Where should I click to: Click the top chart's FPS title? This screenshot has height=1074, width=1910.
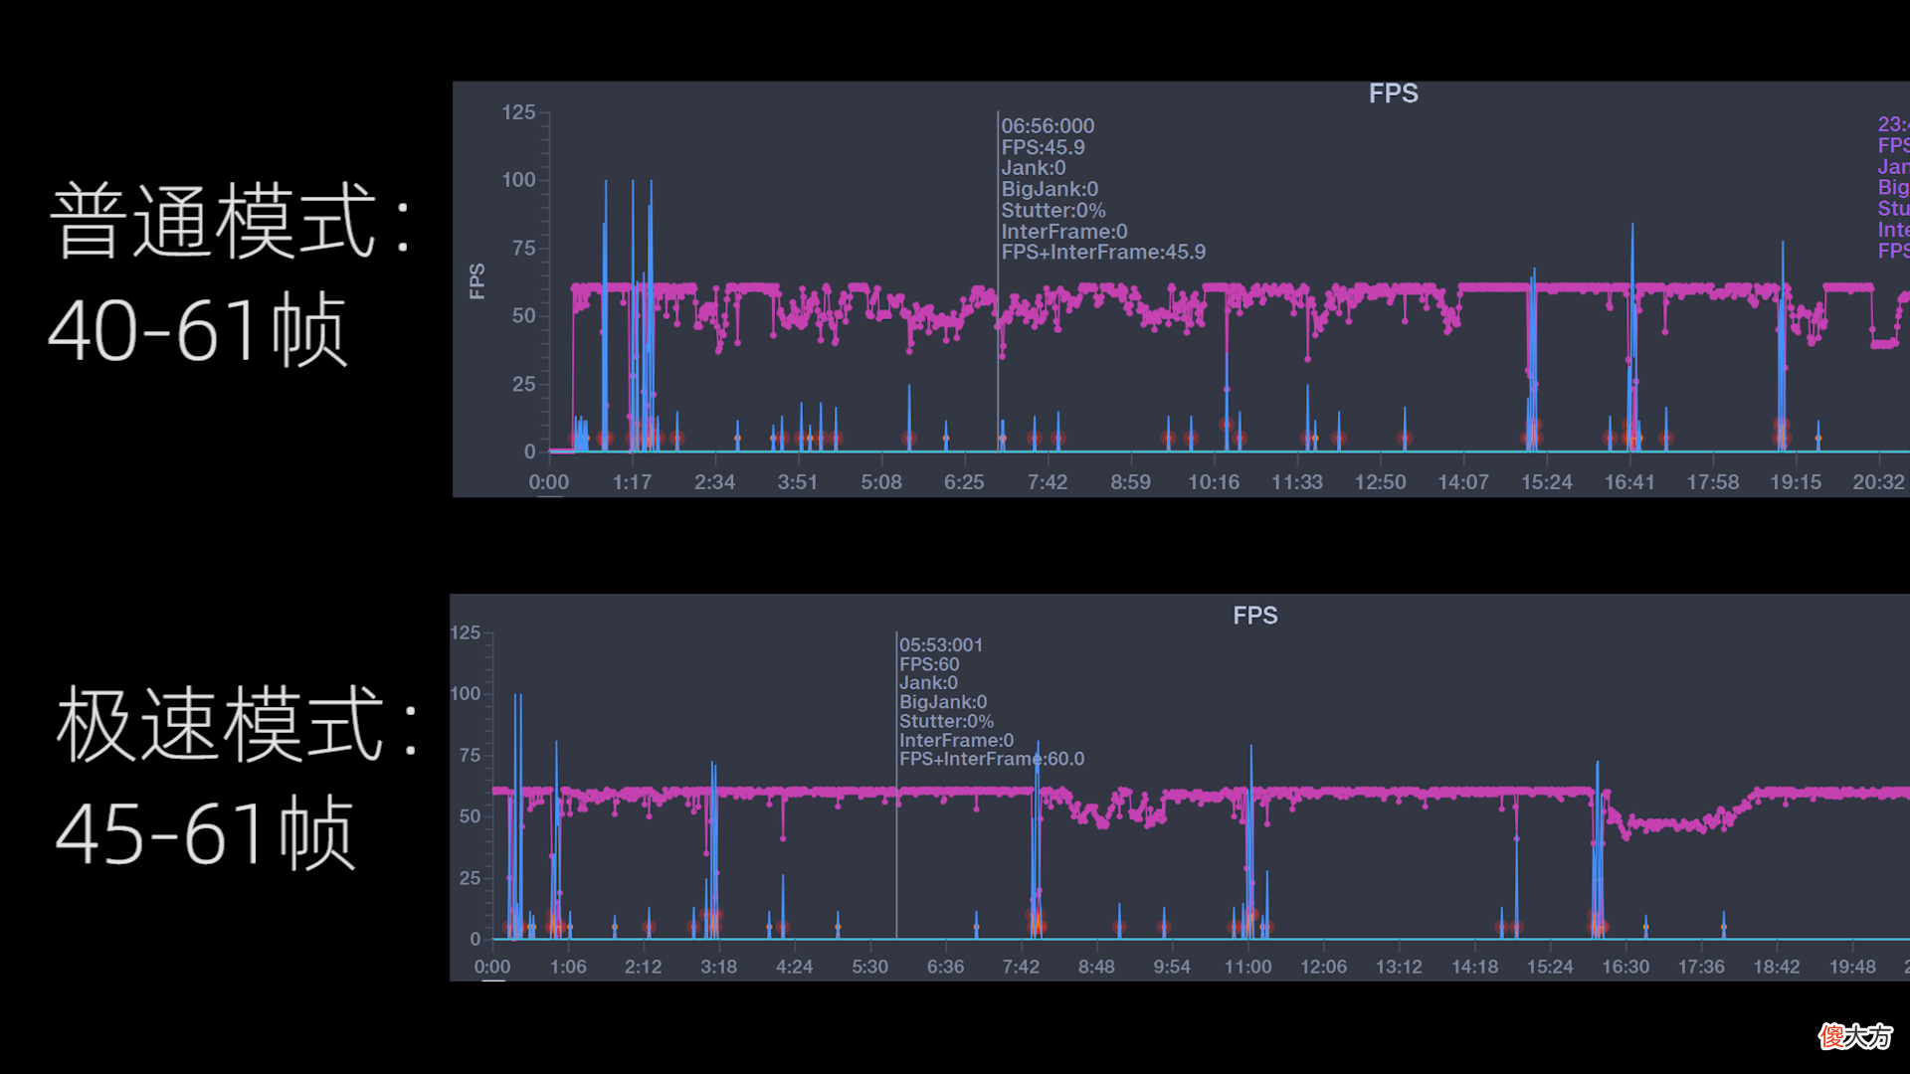pyautogui.click(x=1393, y=93)
